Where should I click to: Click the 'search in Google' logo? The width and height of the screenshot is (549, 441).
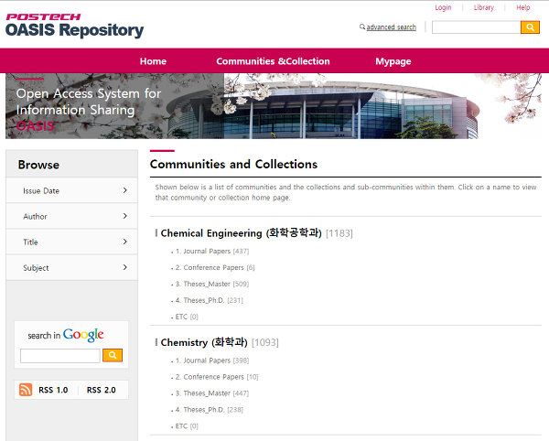[x=66, y=335]
